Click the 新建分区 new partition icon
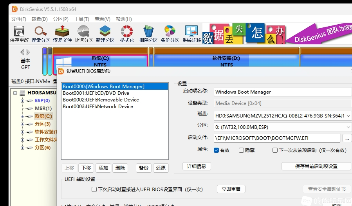Screen dimensions: 352x206 click(105, 34)
